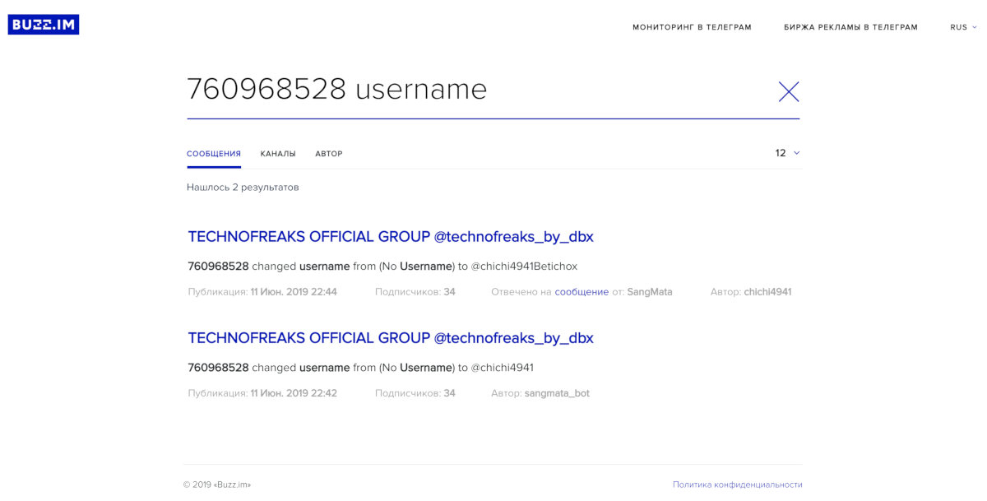Select the date 11 Июн. 2019 22:42
Screen dimensions: 987x501
click(x=294, y=393)
